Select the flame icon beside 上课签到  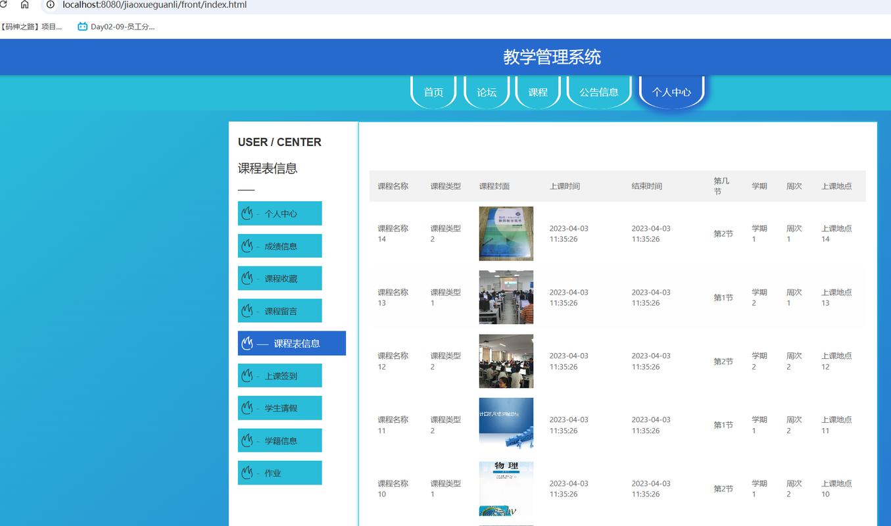(x=247, y=375)
